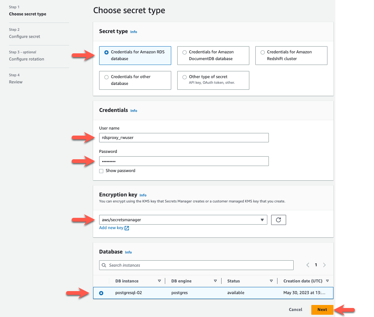
Task: Click the orange Next button
Action: [322, 309]
